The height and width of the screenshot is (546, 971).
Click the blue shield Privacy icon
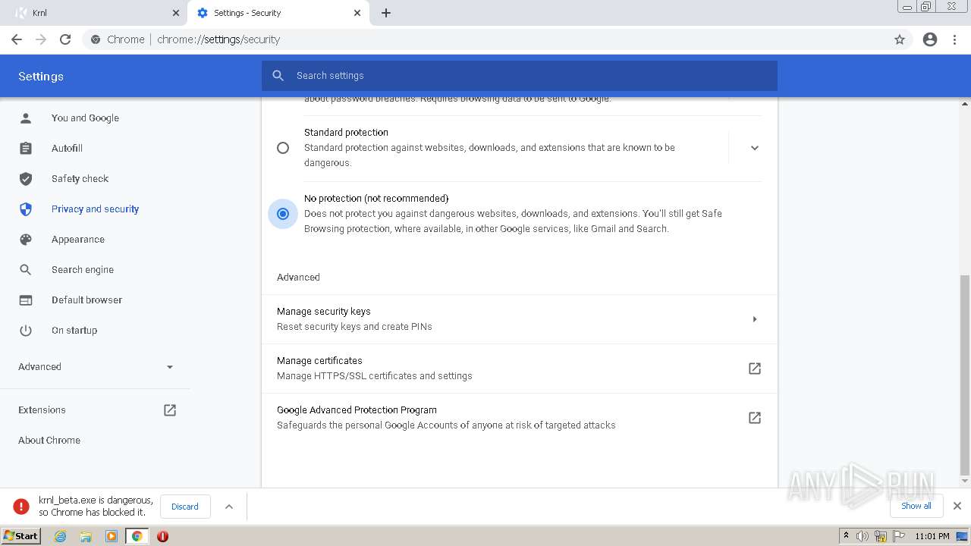(x=26, y=209)
